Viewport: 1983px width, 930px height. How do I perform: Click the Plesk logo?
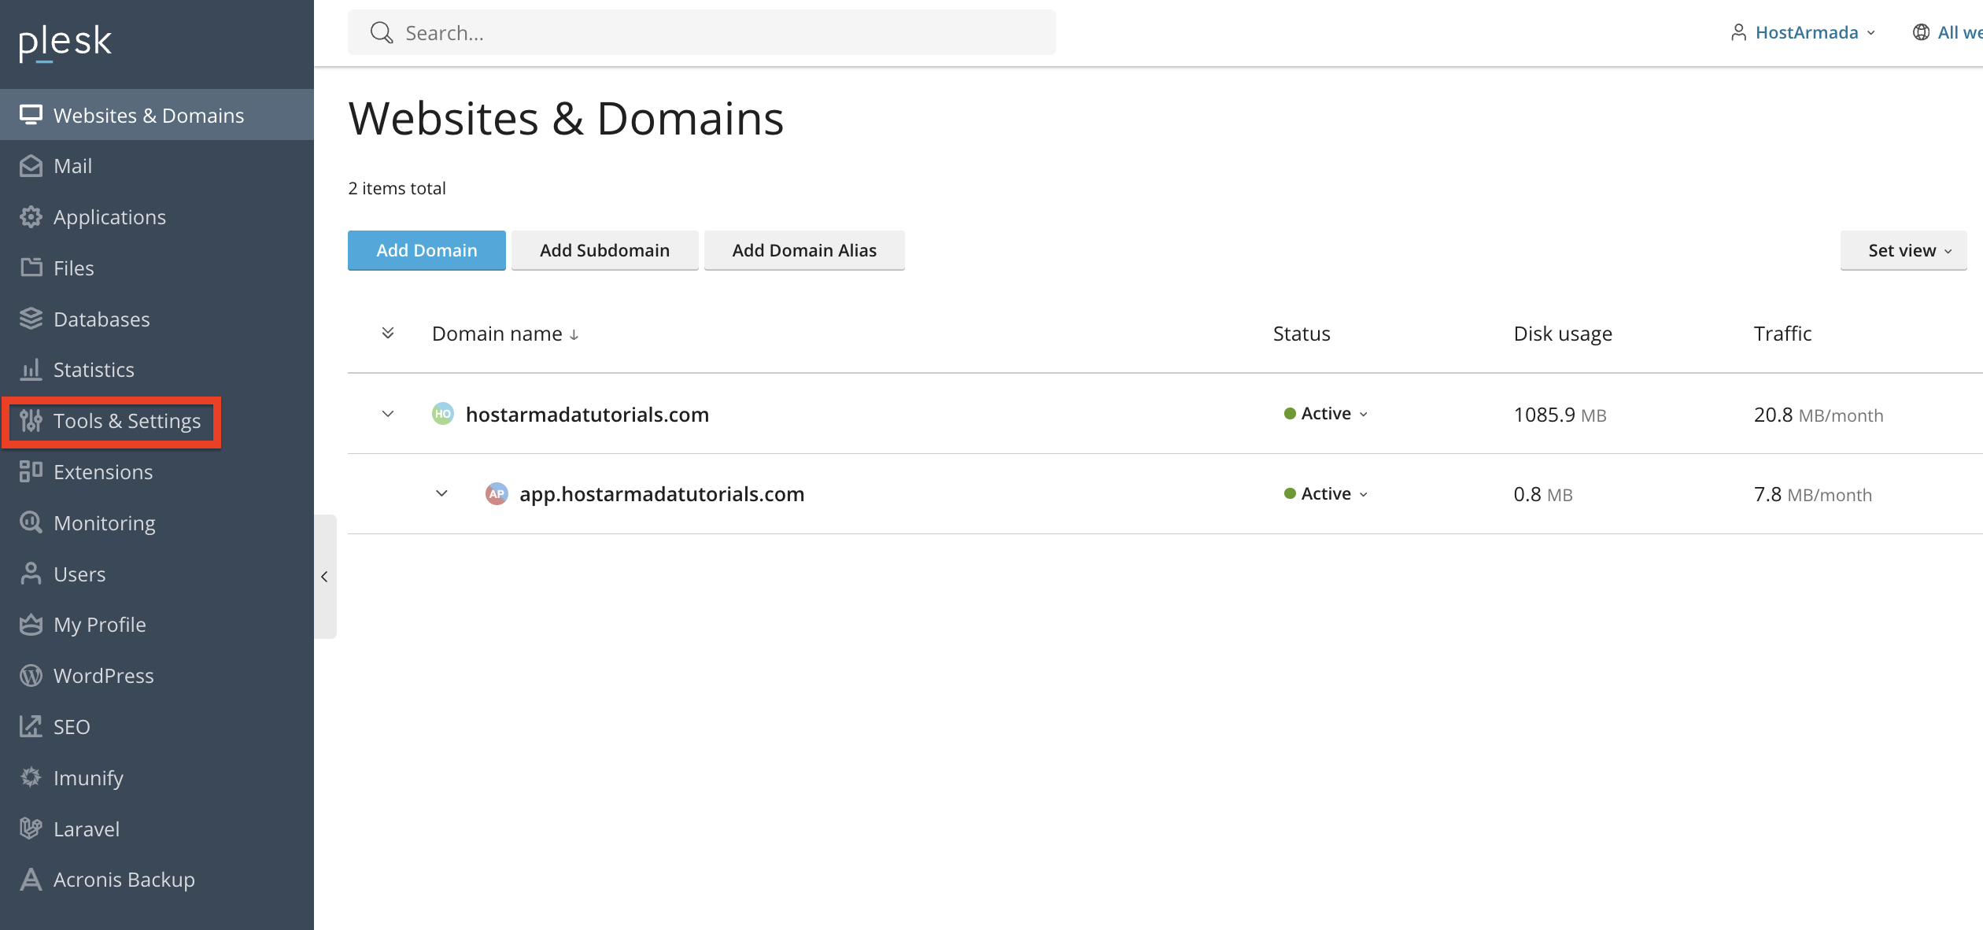point(65,42)
